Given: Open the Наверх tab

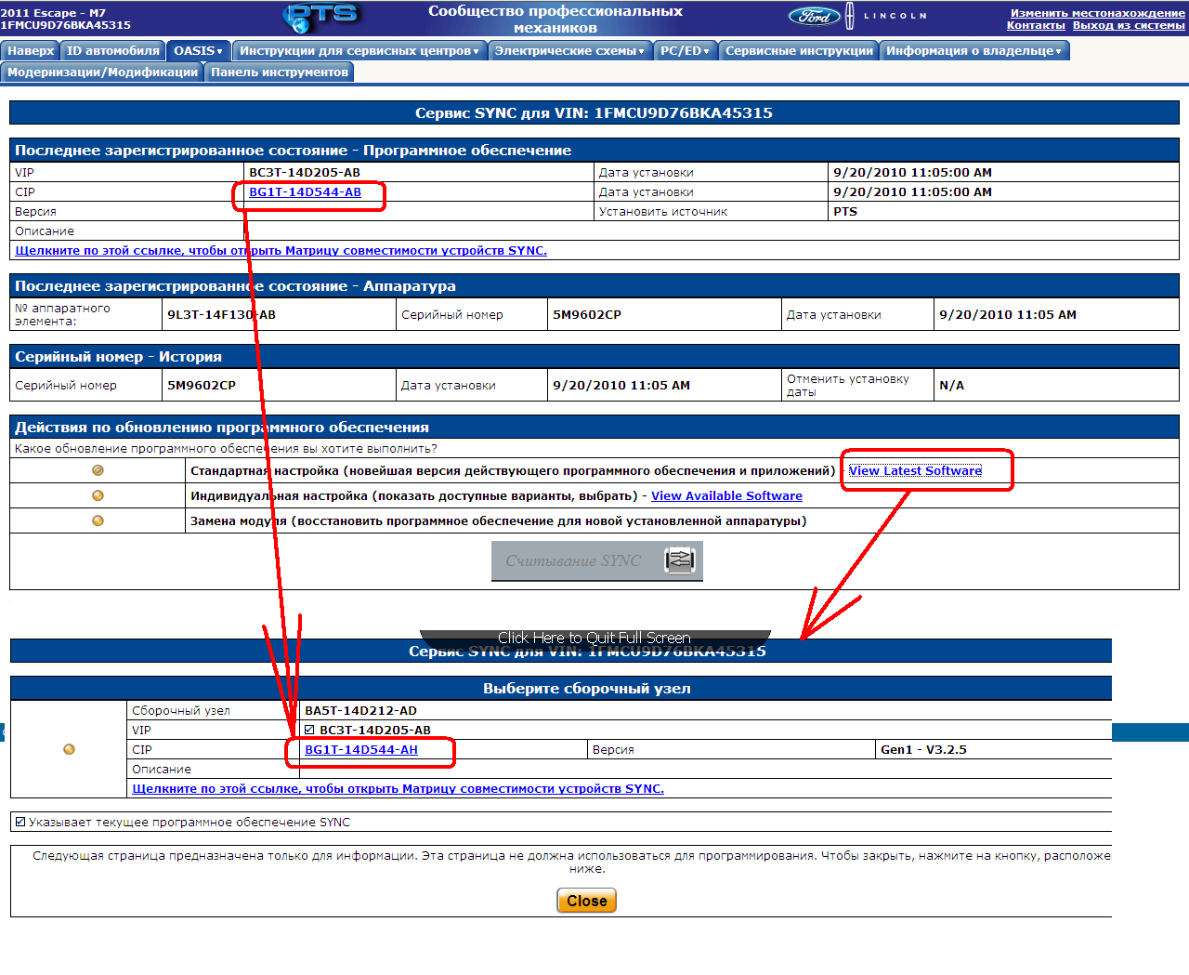Looking at the screenshot, I should tap(31, 51).
